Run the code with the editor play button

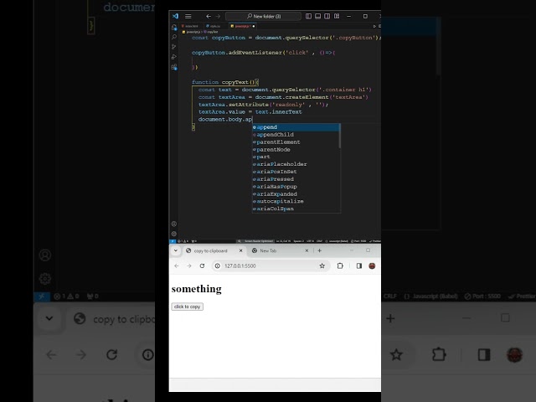[x=374, y=26]
